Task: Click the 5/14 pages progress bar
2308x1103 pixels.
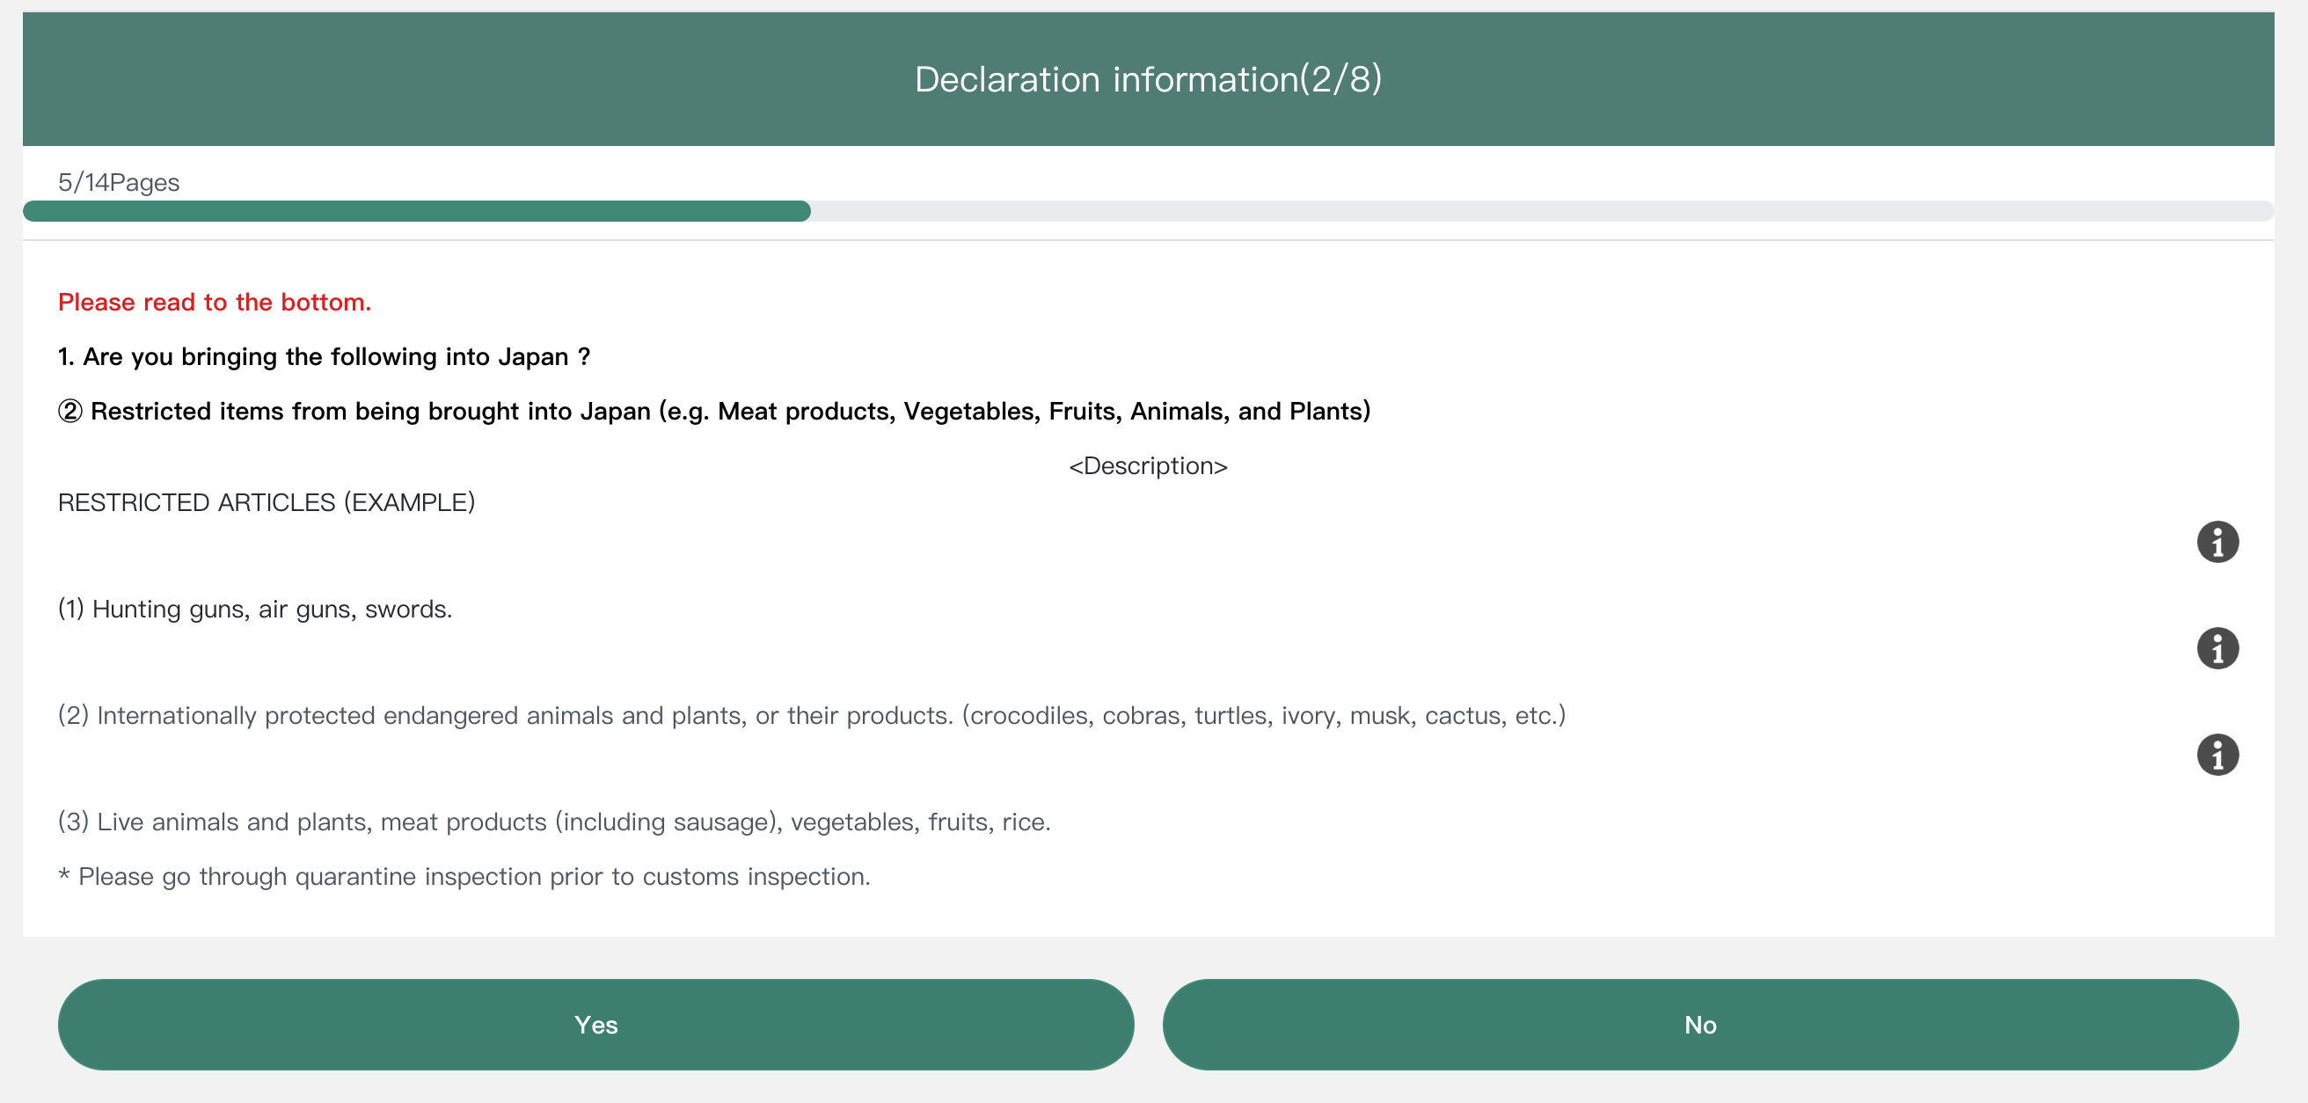Action: 1149,211
